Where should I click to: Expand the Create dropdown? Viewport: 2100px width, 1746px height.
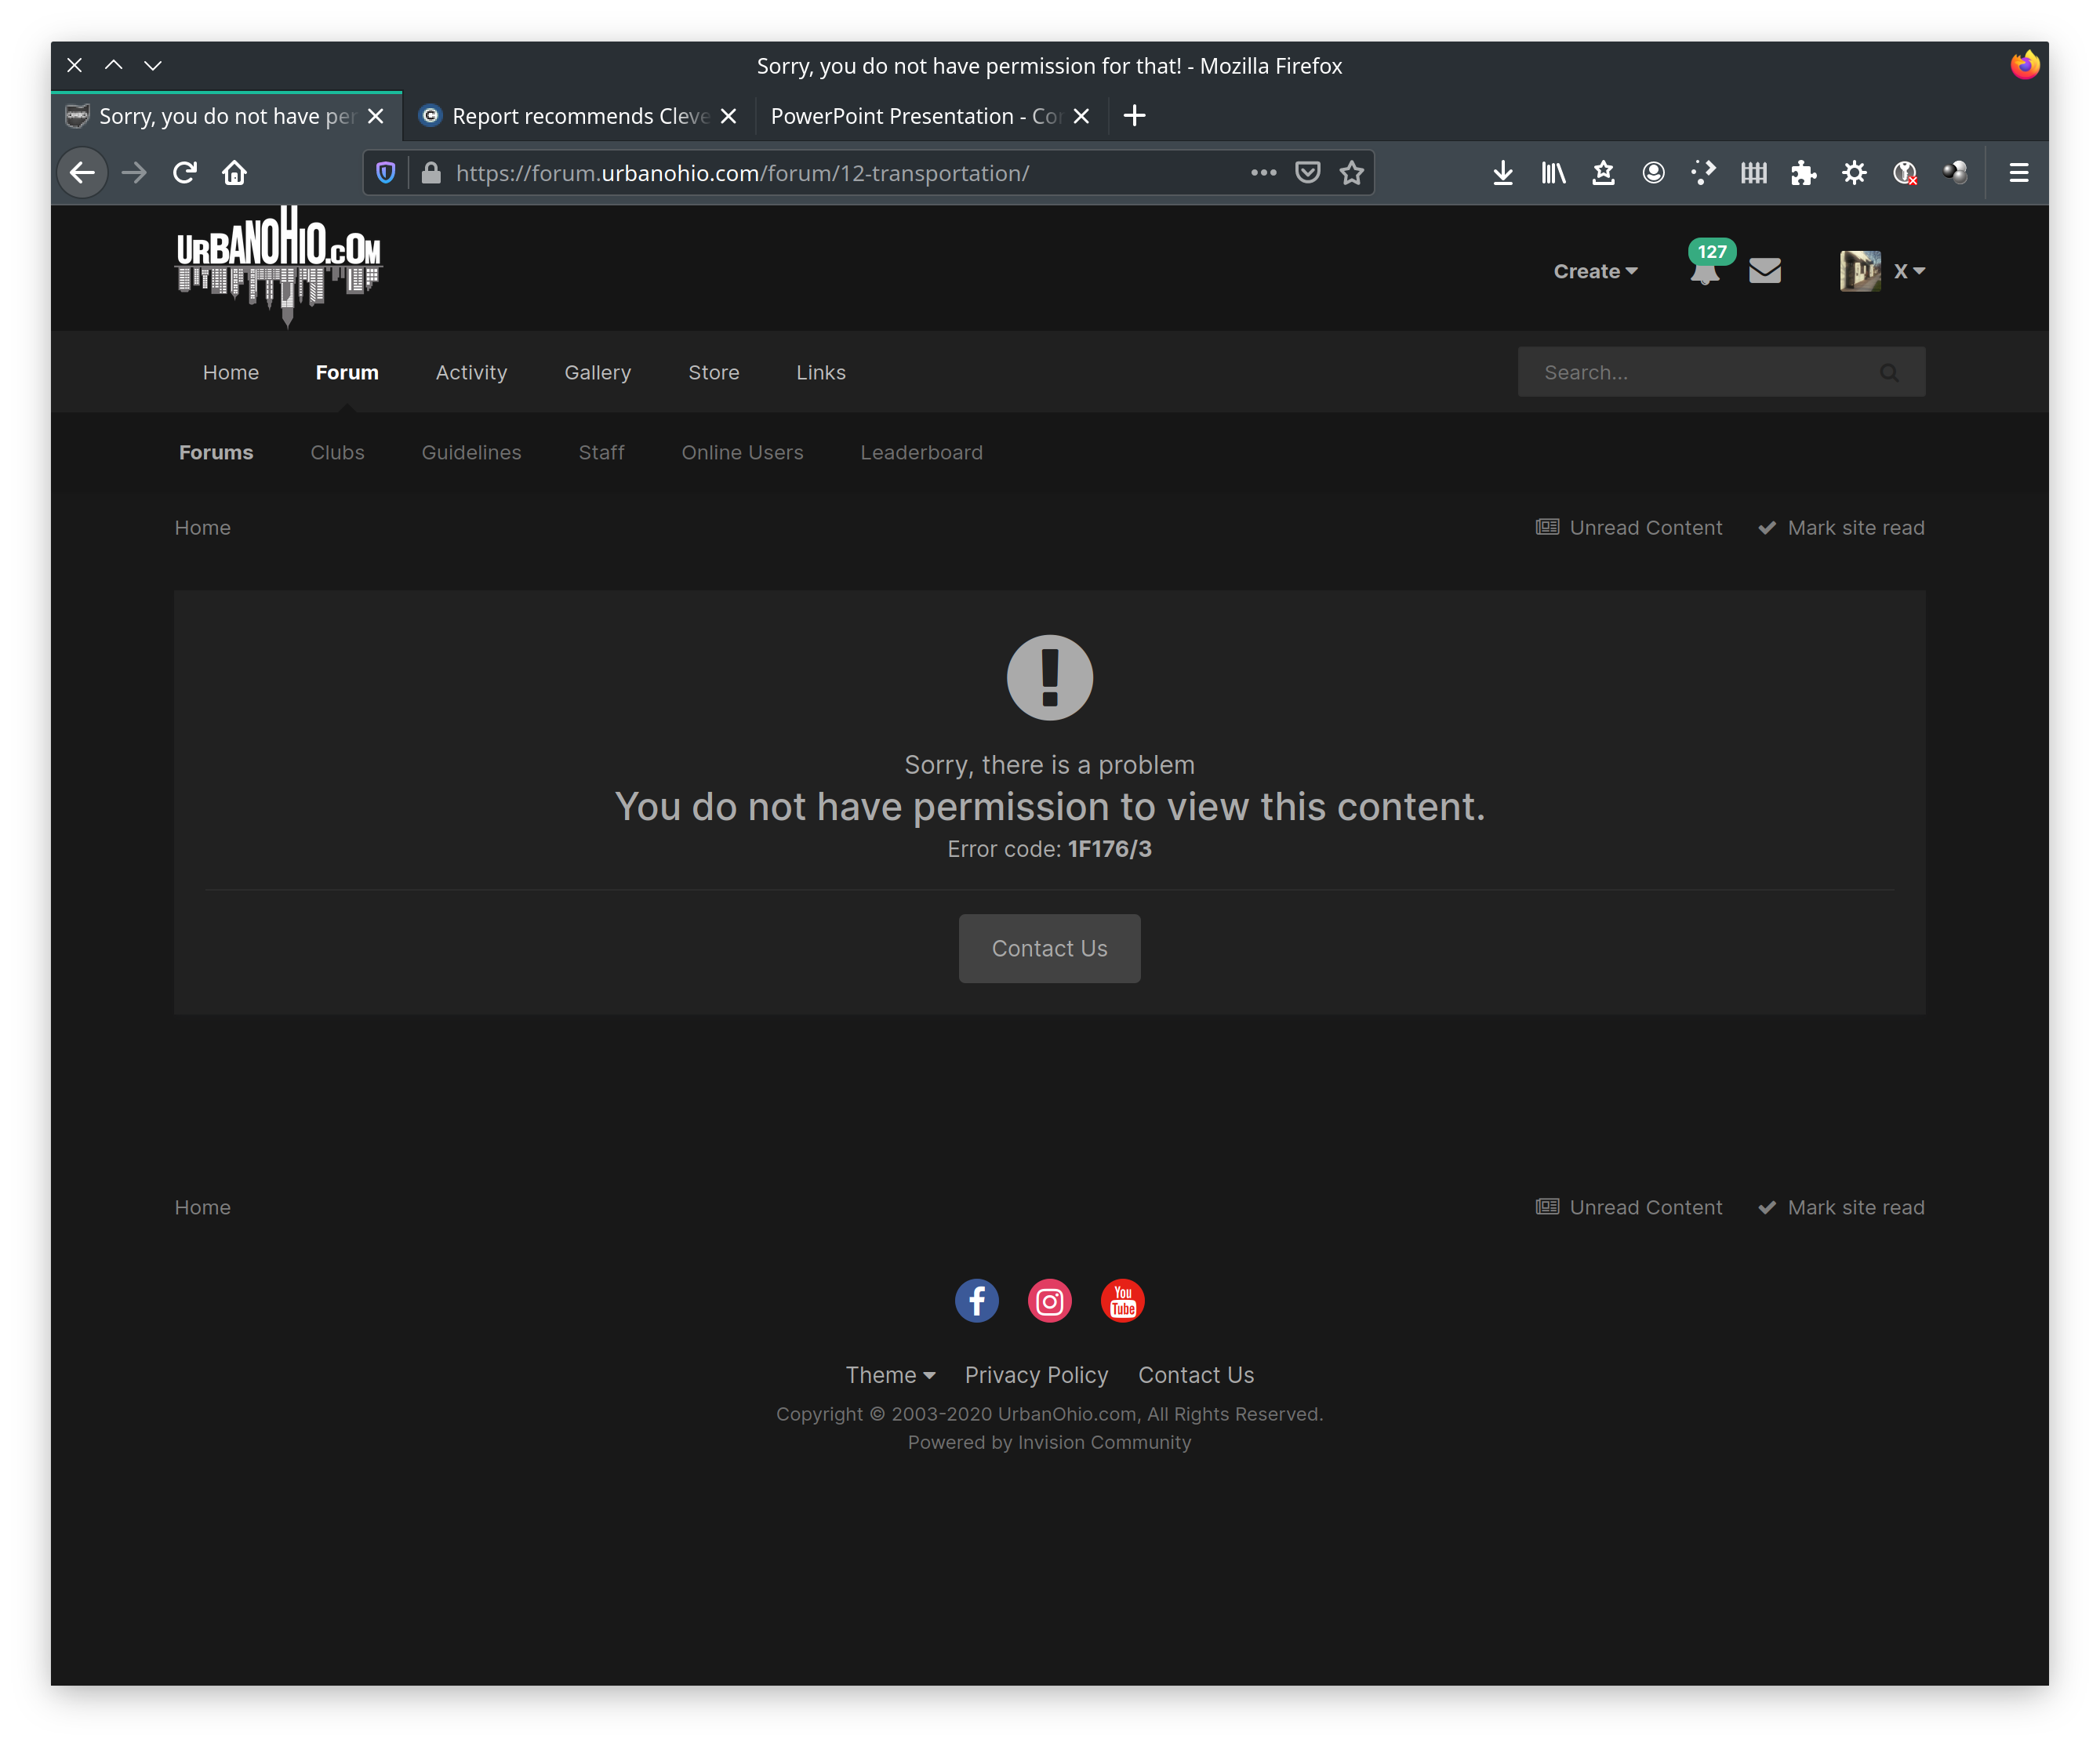pyautogui.click(x=1596, y=271)
